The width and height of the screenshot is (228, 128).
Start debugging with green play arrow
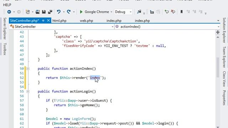click(x=81, y=12)
